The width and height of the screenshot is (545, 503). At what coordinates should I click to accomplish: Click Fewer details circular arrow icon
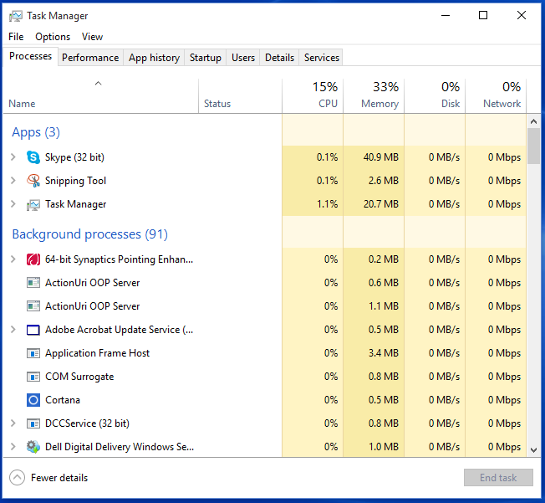click(x=17, y=478)
